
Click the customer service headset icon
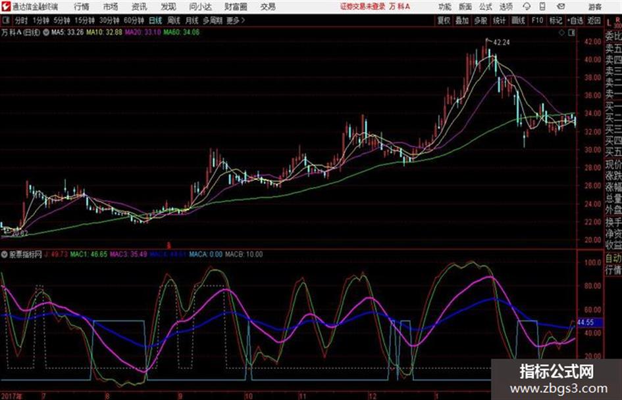(x=527, y=7)
